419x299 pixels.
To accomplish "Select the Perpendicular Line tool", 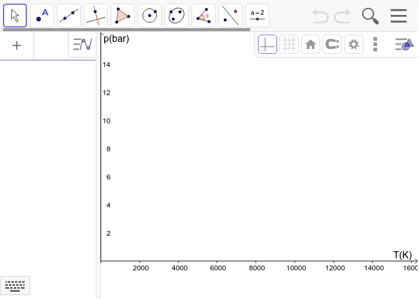I will point(96,16).
